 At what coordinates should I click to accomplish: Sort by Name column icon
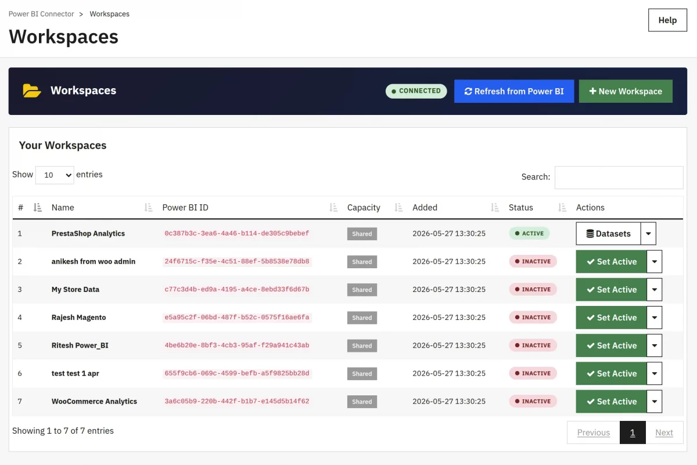[x=148, y=207]
